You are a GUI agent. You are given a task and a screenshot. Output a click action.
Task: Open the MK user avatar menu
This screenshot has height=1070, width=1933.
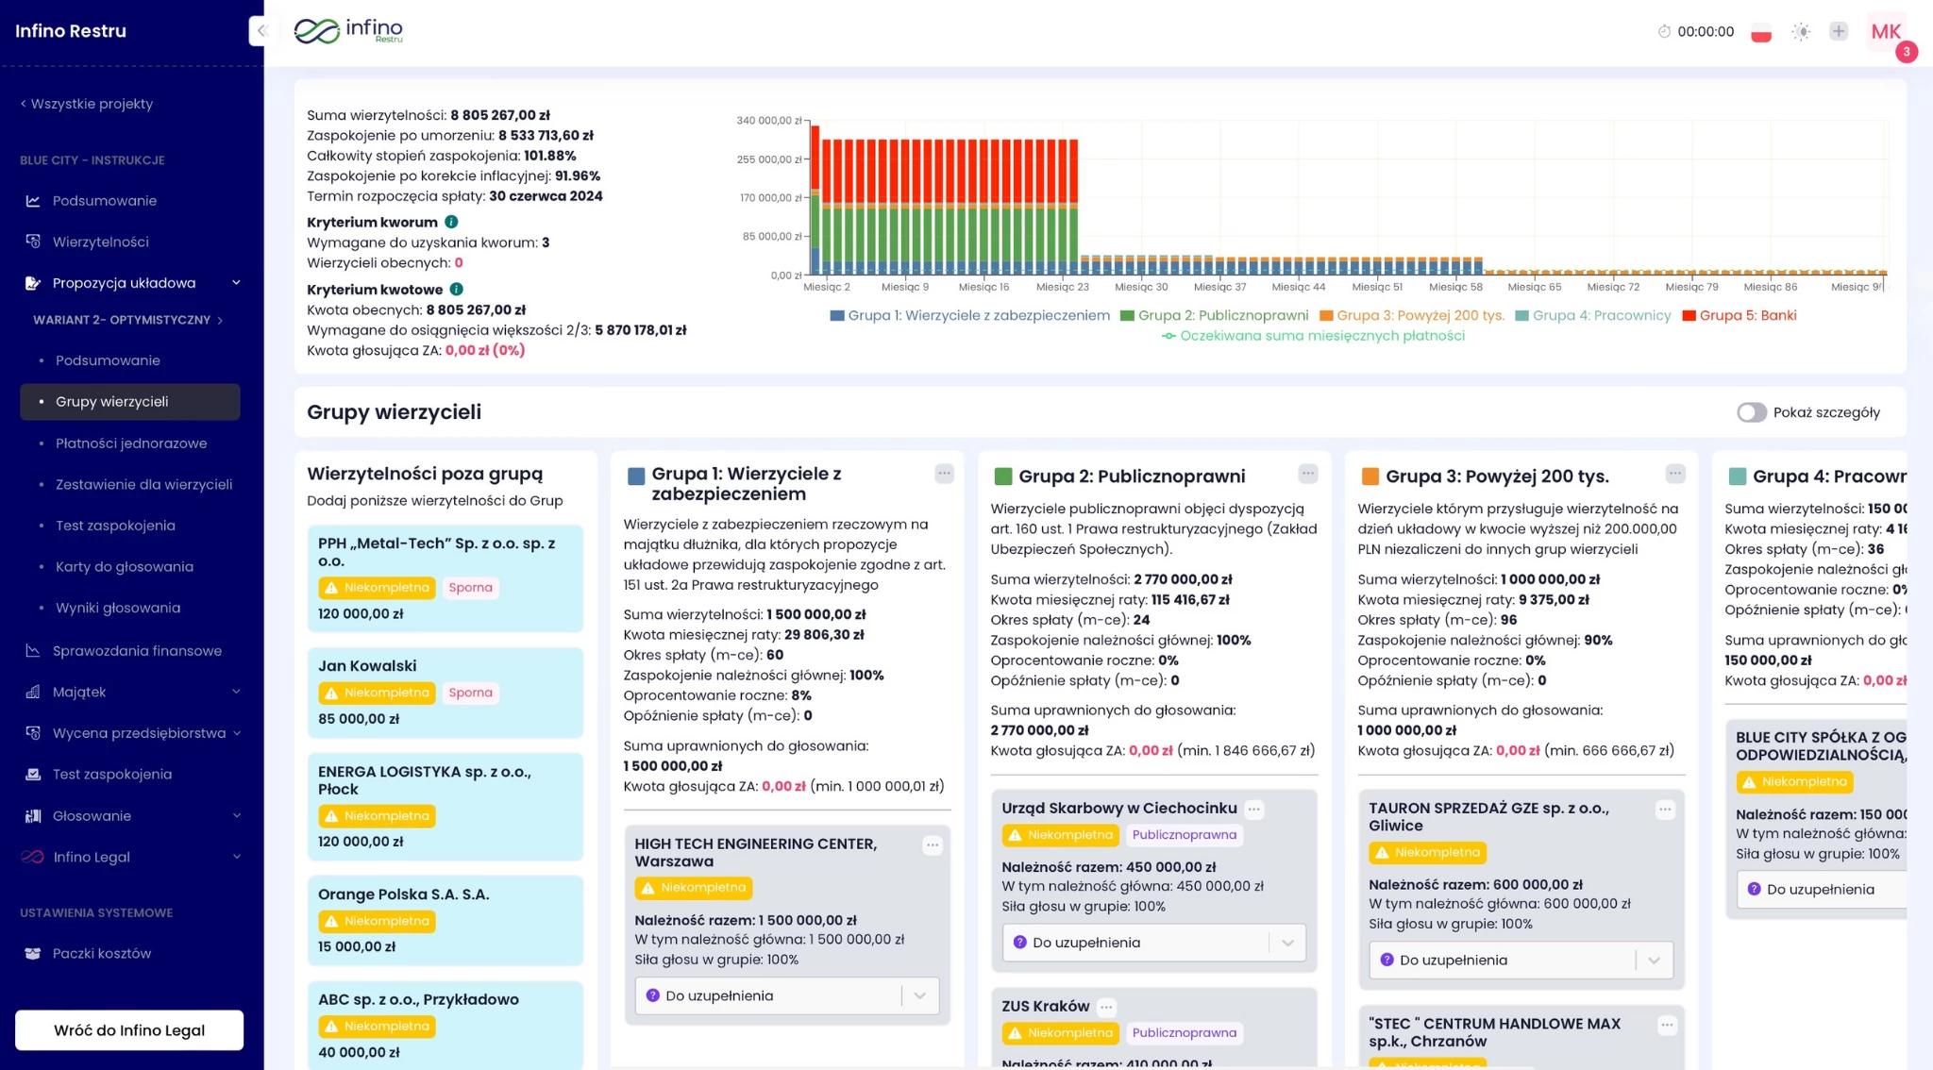(x=1885, y=32)
